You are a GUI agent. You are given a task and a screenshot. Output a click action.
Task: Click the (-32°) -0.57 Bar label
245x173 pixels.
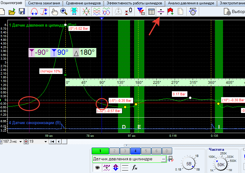(109, 111)
